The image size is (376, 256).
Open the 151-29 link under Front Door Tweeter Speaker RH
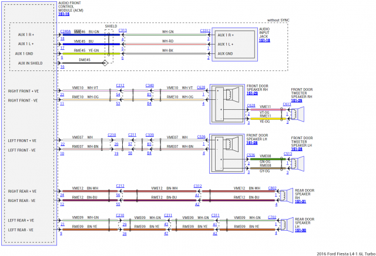pos(298,100)
